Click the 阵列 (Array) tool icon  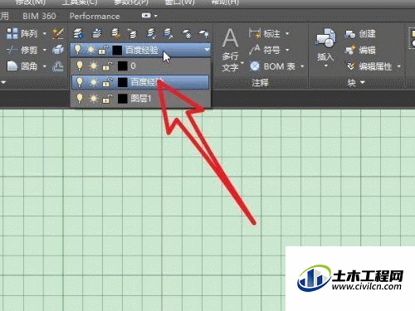coord(12,33)
